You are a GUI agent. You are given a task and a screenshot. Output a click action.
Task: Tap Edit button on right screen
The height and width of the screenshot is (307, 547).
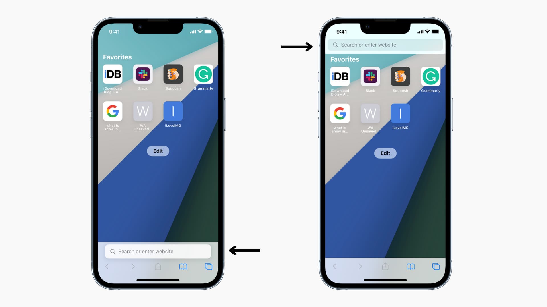385,153
